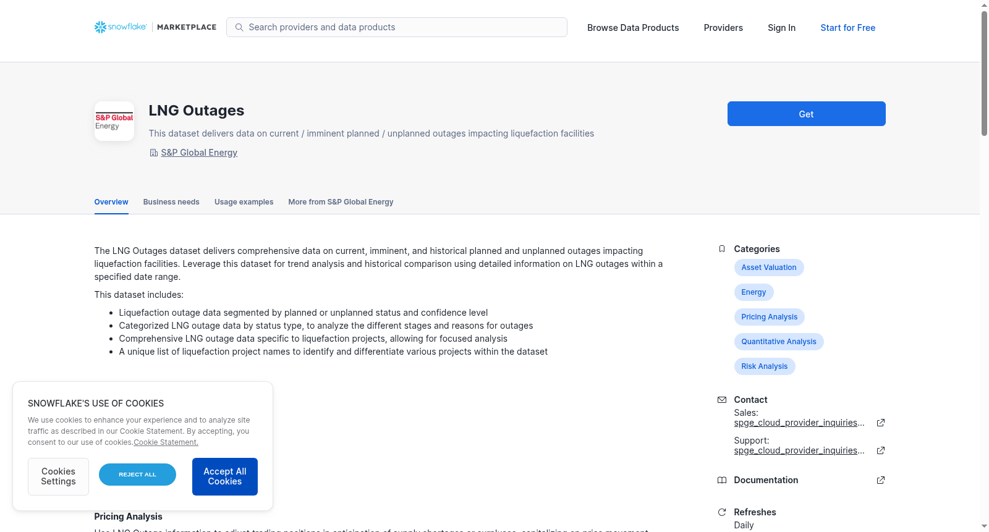Open the Providers page
This screenshot has height=532, width=989.
(x=723, y=28)
